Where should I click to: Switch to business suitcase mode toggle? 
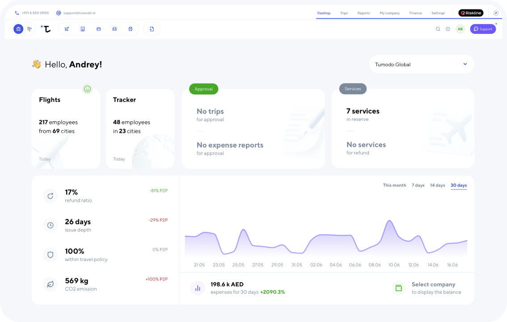[x=18, y=29]
